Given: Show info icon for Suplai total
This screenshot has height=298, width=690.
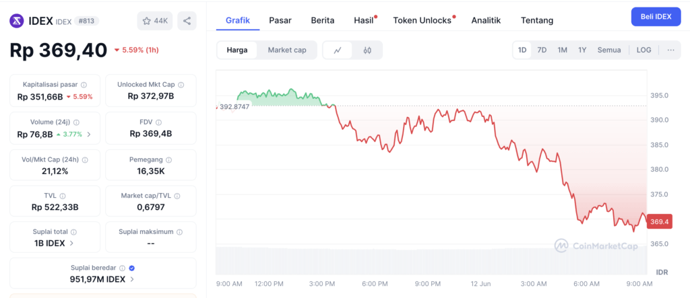Looking at the screenshot, I should pos(73,231).
